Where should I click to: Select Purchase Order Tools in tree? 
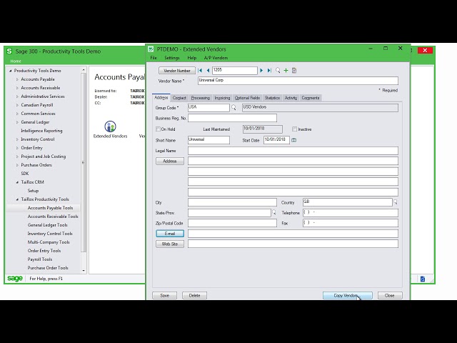(x=48, y=268)
